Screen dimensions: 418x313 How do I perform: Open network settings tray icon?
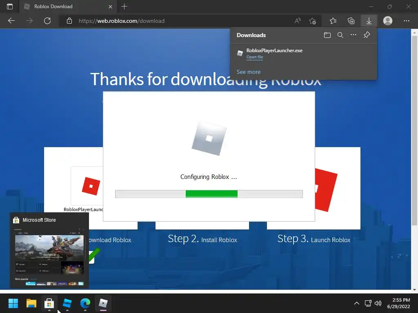[368, 303]
